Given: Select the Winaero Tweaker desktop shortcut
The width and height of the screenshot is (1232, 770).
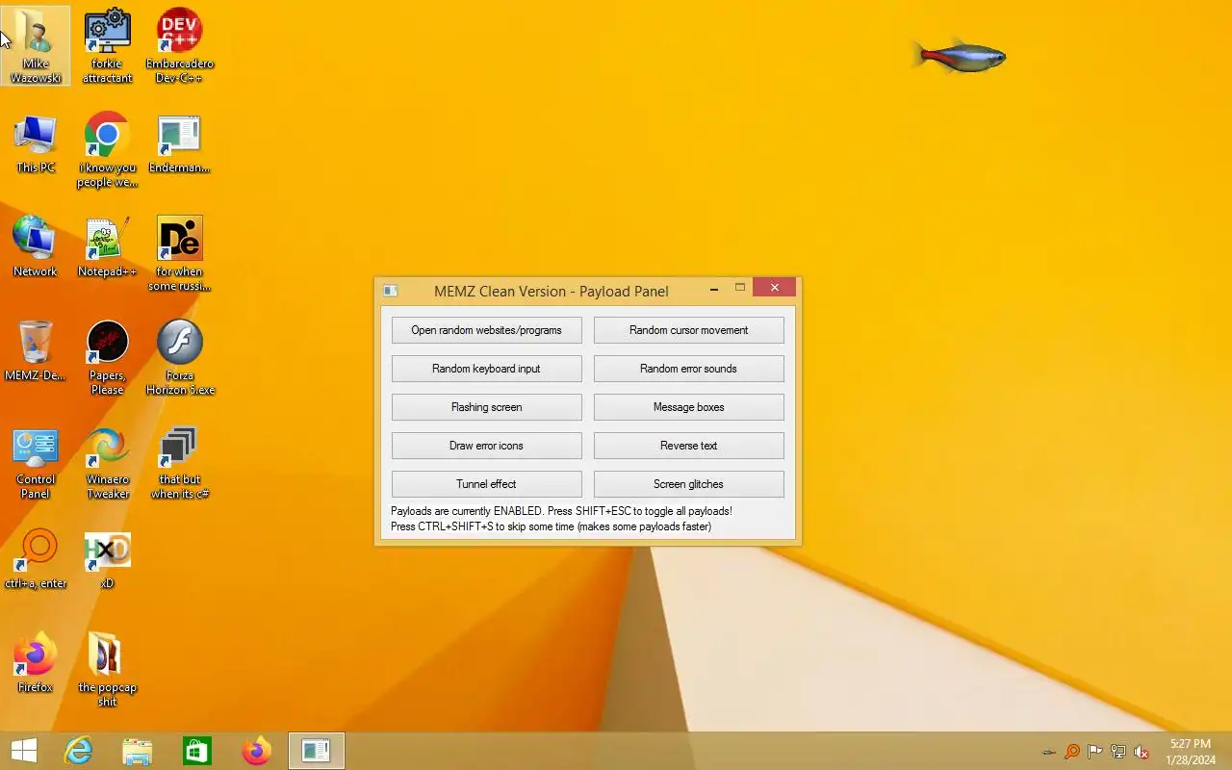Looking at the screenshot, I should (107, 463).
